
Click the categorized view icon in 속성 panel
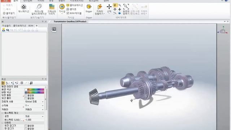3,83
